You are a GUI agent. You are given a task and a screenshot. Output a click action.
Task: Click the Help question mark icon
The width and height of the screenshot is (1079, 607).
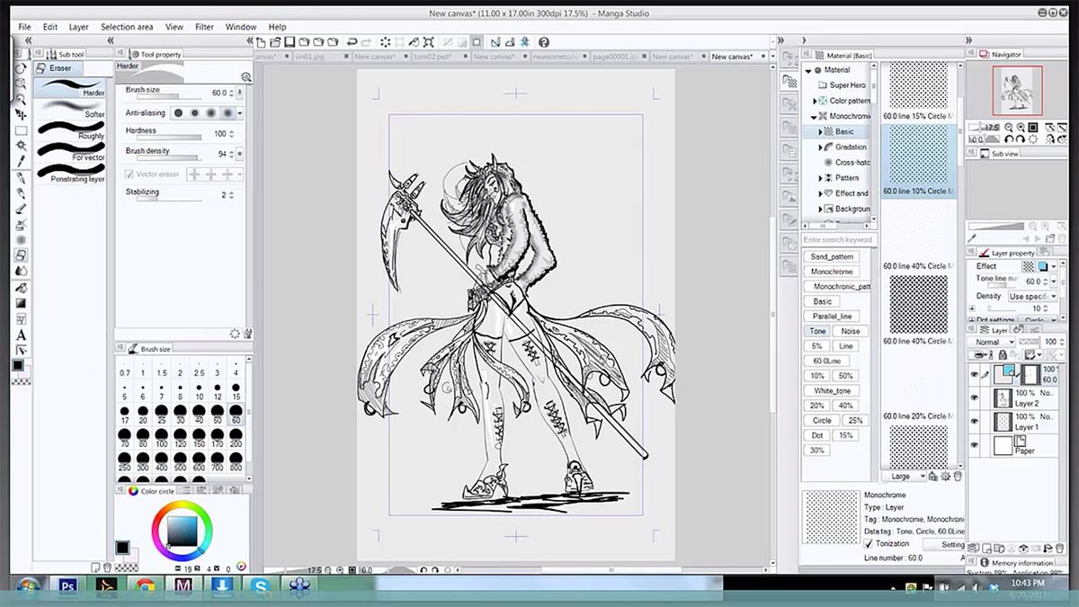[544, 41]
